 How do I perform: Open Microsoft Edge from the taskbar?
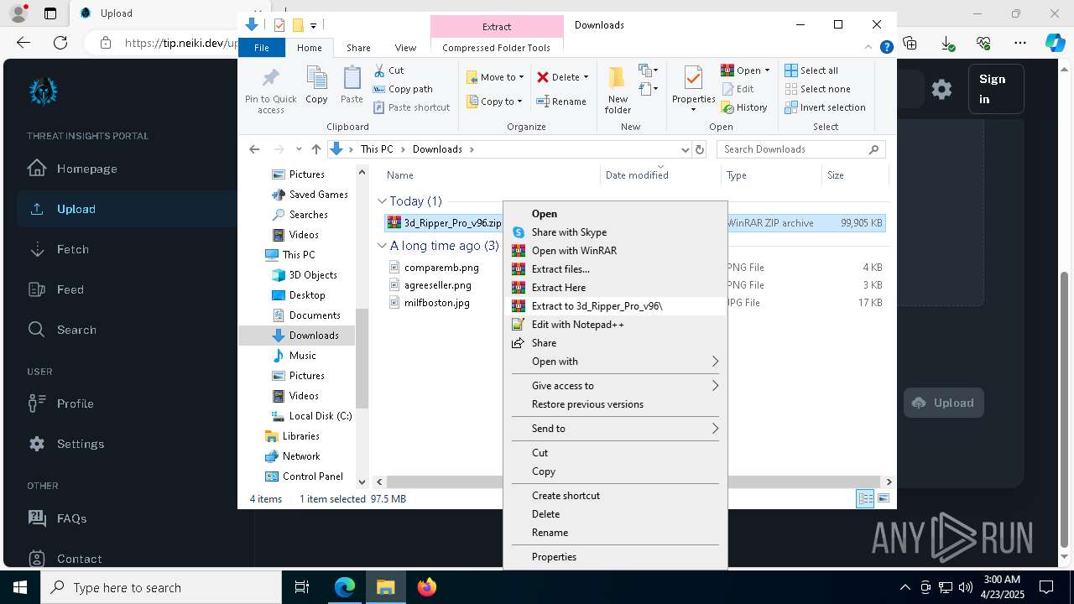click(x=345, y=587)
